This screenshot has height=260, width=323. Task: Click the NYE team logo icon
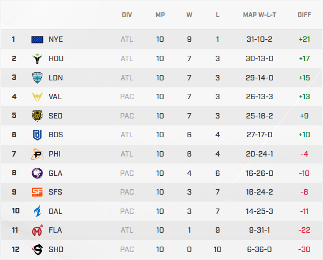[x=37, y=39]
